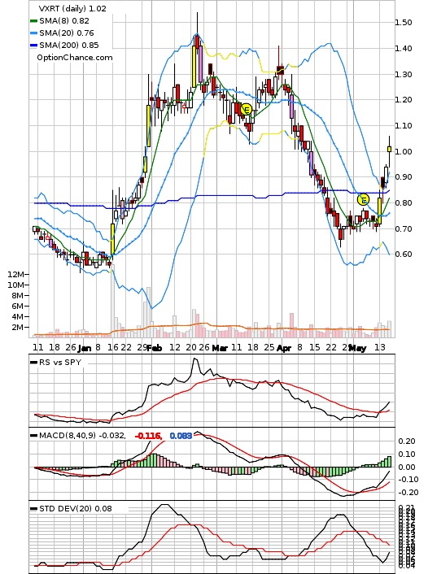Image resolution: width=428 pixels, height=574 pixels.
Task: Click the STD DEV(20) legend marker
Action: pyautogui.click(x=33, y=509)
